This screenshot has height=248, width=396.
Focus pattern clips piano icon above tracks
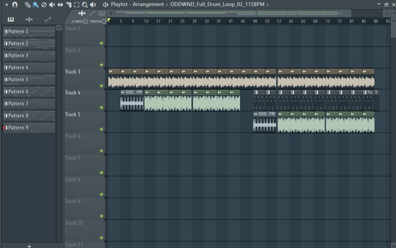point(102,13)
